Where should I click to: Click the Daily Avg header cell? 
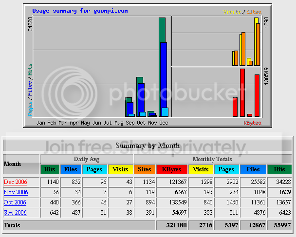tap(87, 159)
